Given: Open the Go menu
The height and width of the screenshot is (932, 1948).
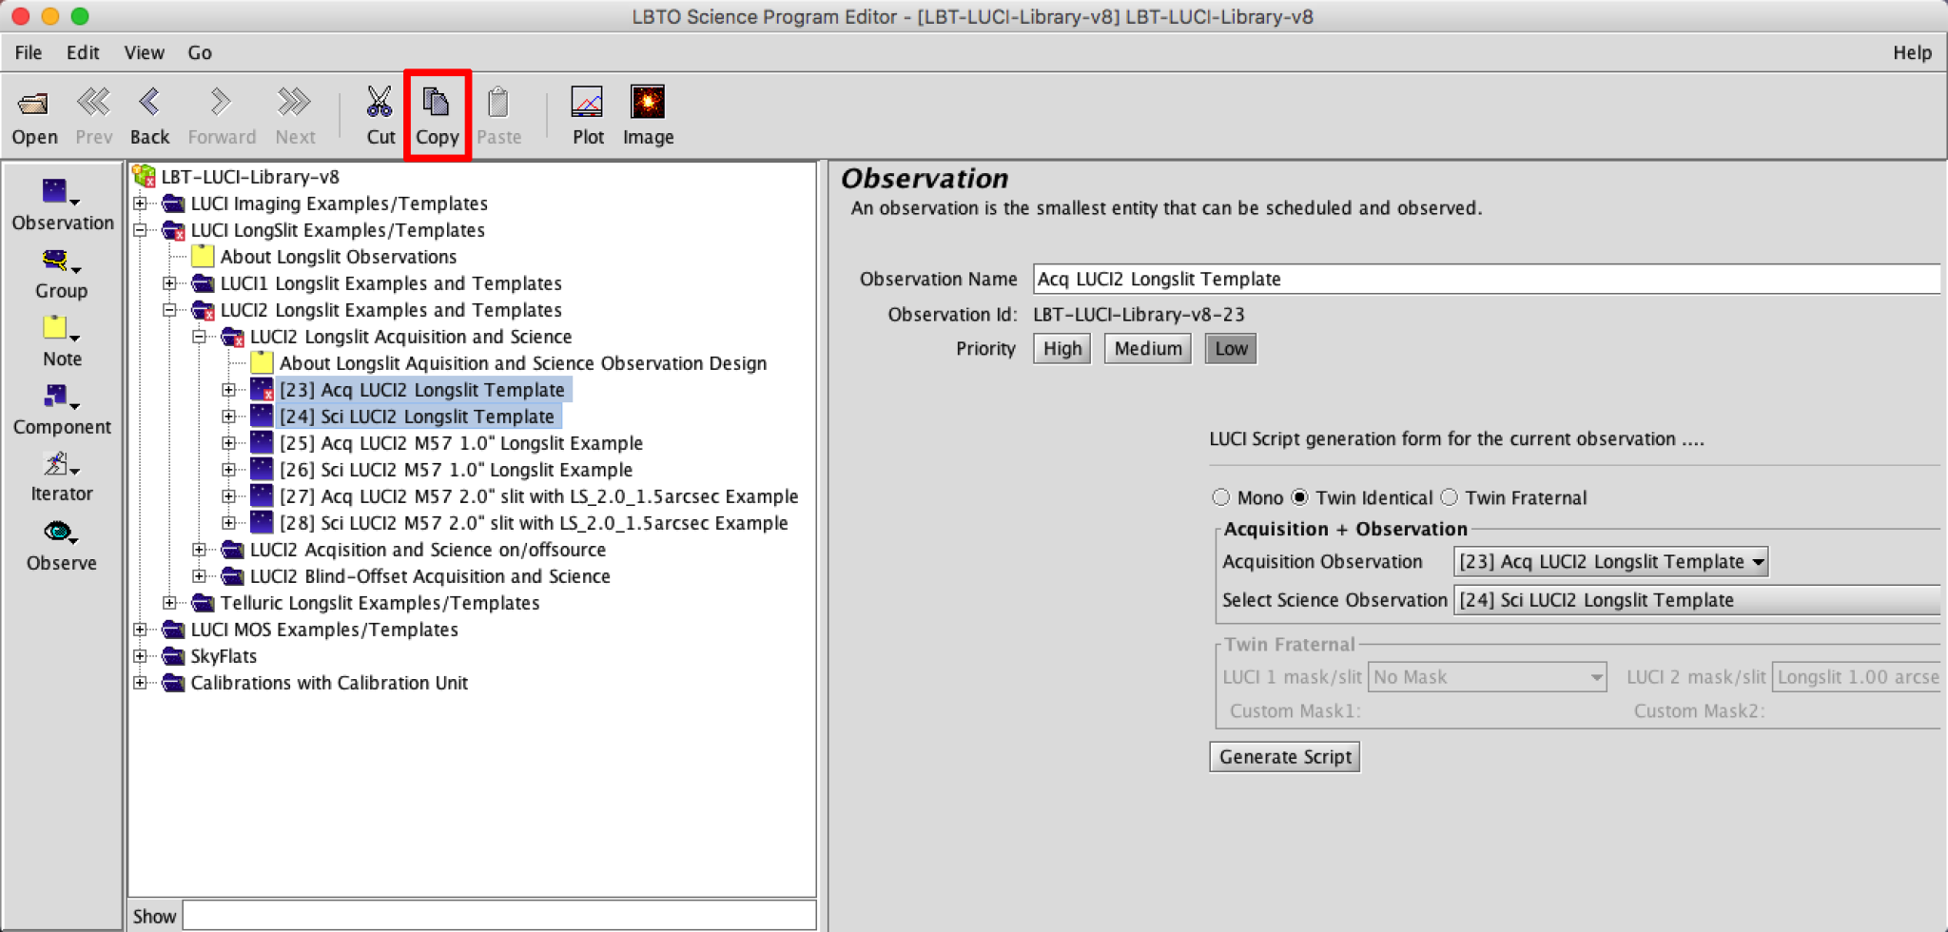Looking at the screenshot, I should [200, 52].
